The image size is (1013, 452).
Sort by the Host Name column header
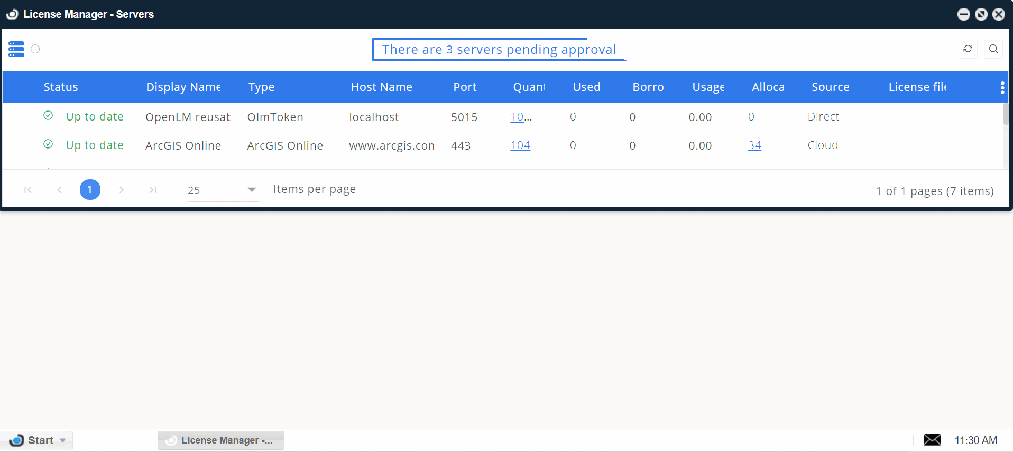click(x=381, y=87)
